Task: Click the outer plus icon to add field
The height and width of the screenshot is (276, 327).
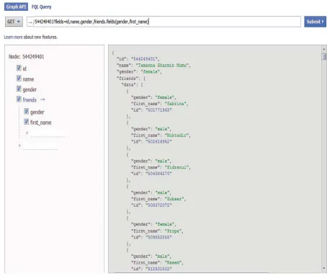Action: (x=19, y=146)
